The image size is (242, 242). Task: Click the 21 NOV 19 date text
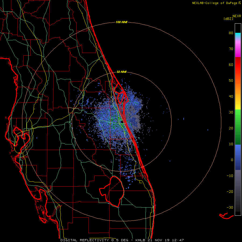[158, 240]
